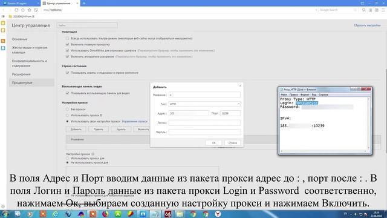Screen dimensions: 387x218
Task: Click the blue sidebar icon
Action: 3,48
